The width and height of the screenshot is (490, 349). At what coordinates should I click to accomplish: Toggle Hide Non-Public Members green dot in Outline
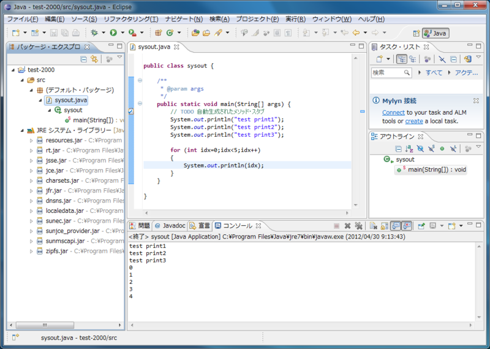point(442,148)
